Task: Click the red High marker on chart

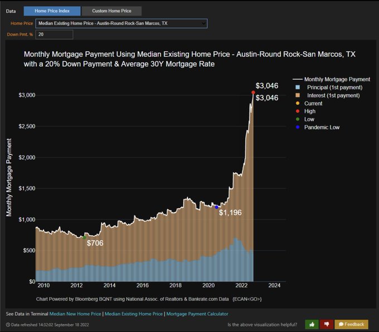Action: 253,92
